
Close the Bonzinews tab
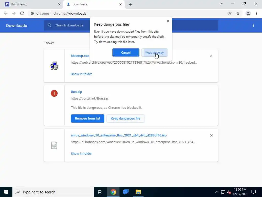pos(59,4)
